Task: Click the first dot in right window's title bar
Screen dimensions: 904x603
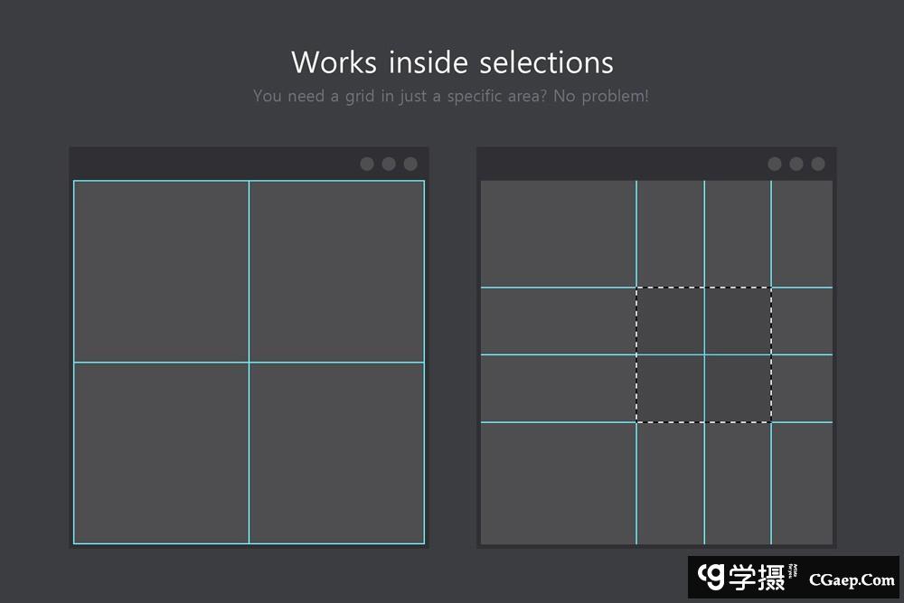Action: pyautogui.click(x=775, y=164)
